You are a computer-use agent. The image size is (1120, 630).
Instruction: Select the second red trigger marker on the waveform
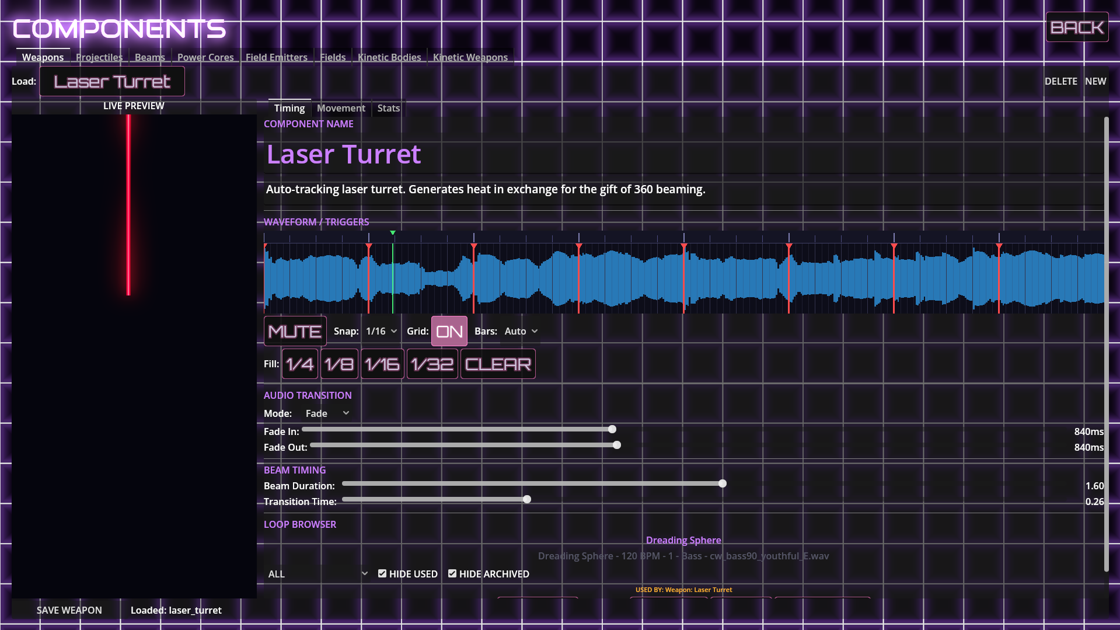click(x=369, y=247)
